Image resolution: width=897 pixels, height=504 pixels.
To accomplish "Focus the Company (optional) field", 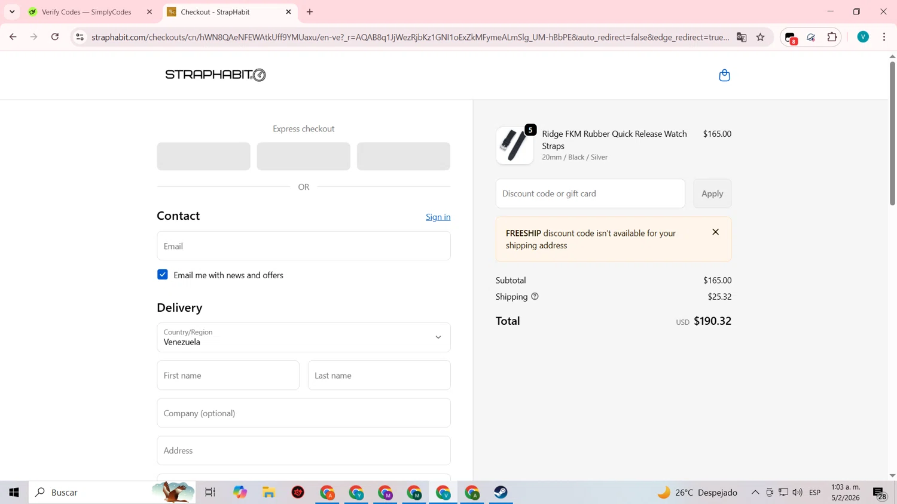I will point(304,413).
